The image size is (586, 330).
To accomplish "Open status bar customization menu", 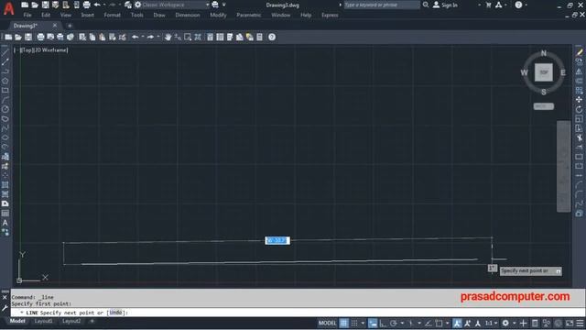I will pyautogui.click(x=580, y=324).
